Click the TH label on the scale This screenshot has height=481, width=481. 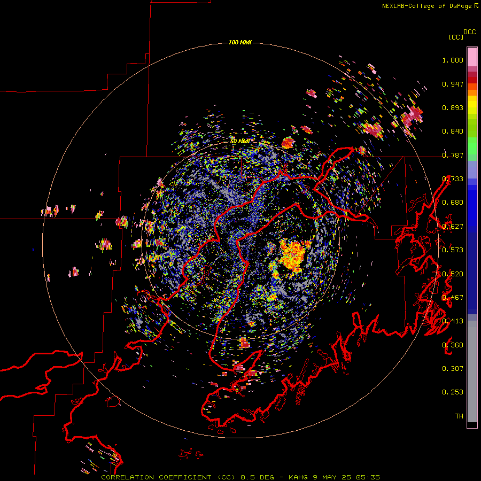[x=459, y=416]
